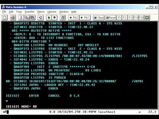Send the PA1 key

coord(85,18)
